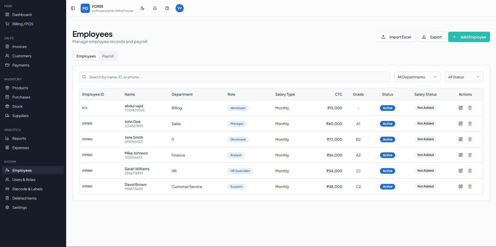
Task: Switch to the Payroll tab
Action: (x=108, y=56)
